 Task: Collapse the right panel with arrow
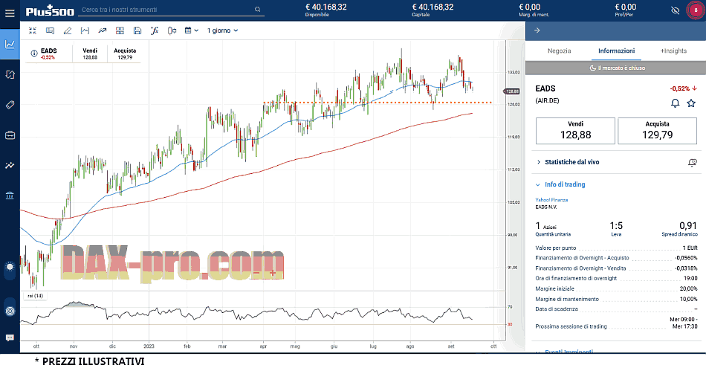(x=537, y=30)
